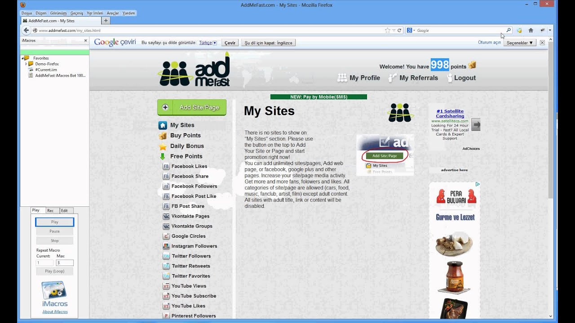Image resolution: width=575 pixels, height=323 pixels.
Task: Click the Şu dil için kapat: İngilizce button
Action: pyautogui.click(x=268, y=43)
